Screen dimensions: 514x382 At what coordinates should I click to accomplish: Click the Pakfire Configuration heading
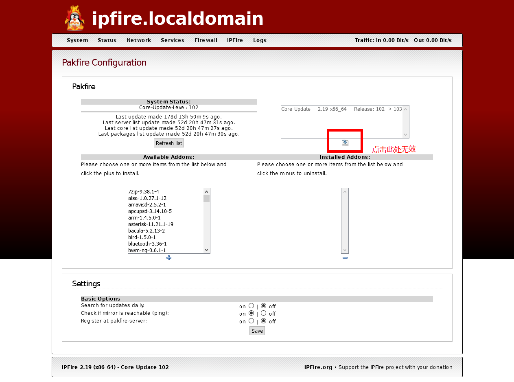(104, 63)
